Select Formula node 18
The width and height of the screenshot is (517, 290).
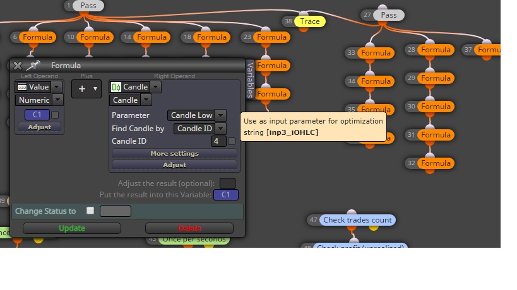[211, 37]
